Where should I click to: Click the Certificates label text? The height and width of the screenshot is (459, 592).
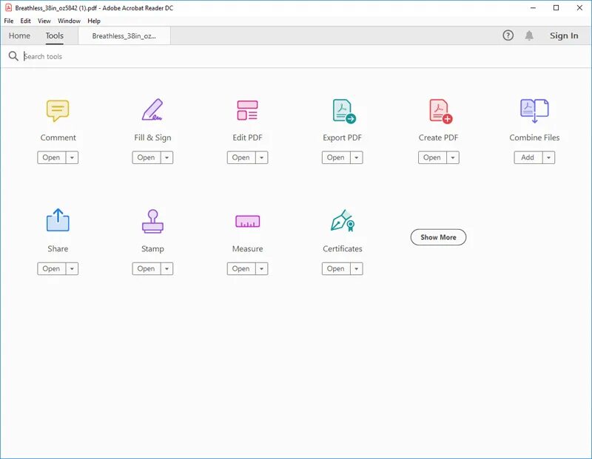[343, 249]
